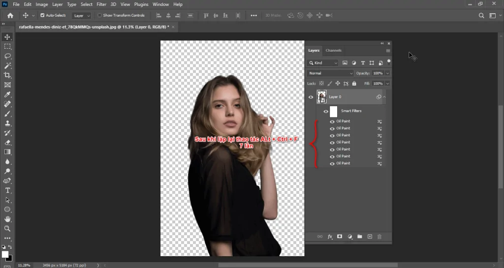Image resolution: width=504 pixels, height=268 pixels.
Task: Collapse the Layers panel with double arrows
Action: (x=382, y=43)
